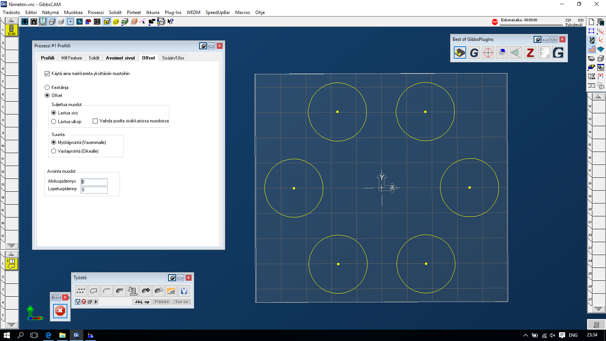The height and width of the screenshot is (341, 606).
Task: Select the yellow cube with arrow icon
Action: click(107, 22)
